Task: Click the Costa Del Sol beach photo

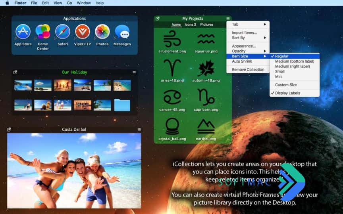Action: (74, 171)
